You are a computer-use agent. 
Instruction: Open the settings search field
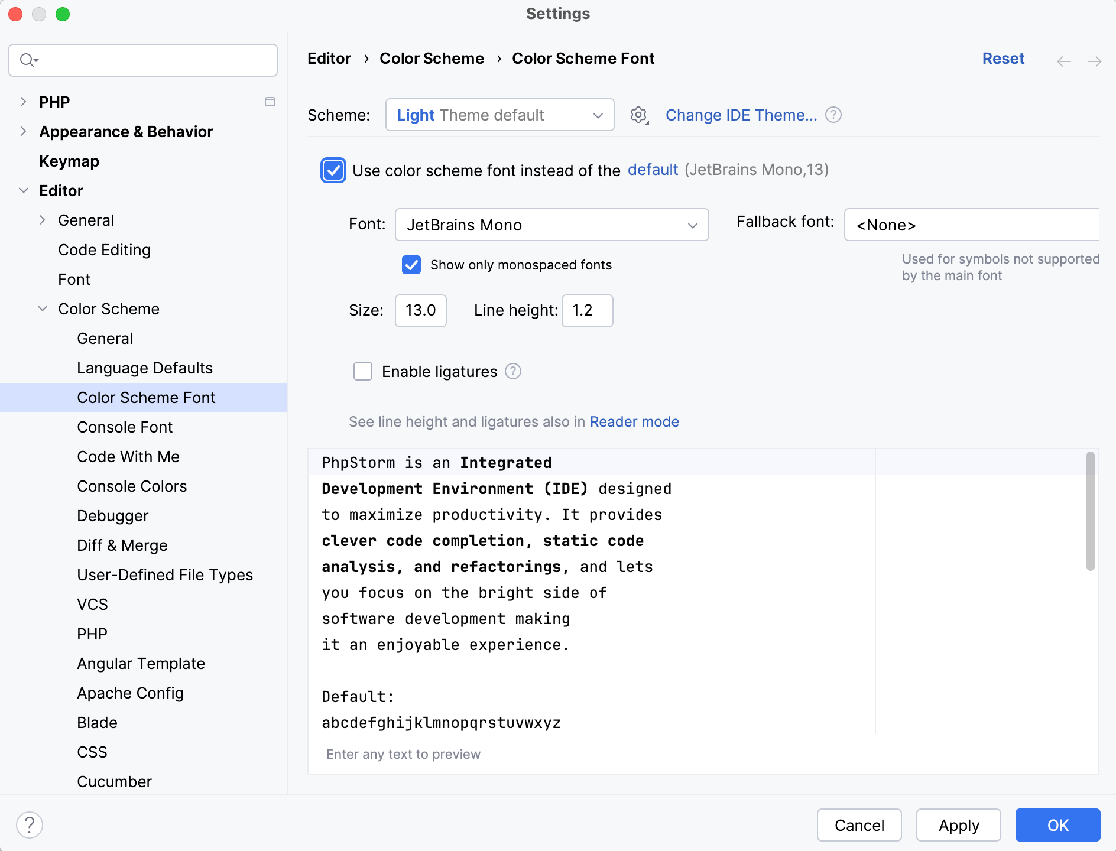click(x=142, y=60)
